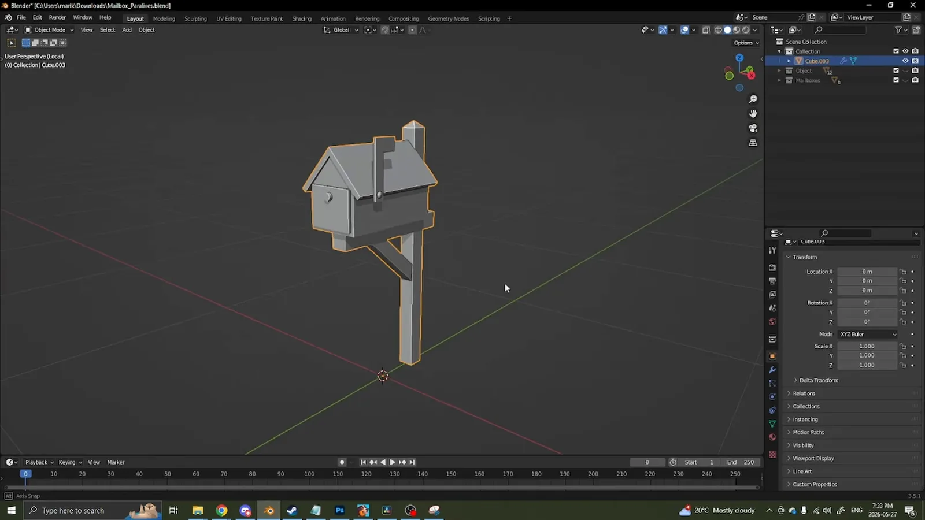
Task: Open the Render menu
Action: click(57, 17)
